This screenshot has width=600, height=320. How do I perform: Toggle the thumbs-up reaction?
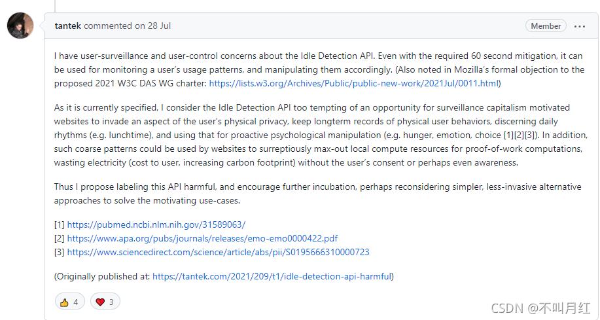70,302
